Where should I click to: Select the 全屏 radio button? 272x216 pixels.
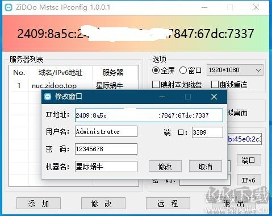[156, 70]
